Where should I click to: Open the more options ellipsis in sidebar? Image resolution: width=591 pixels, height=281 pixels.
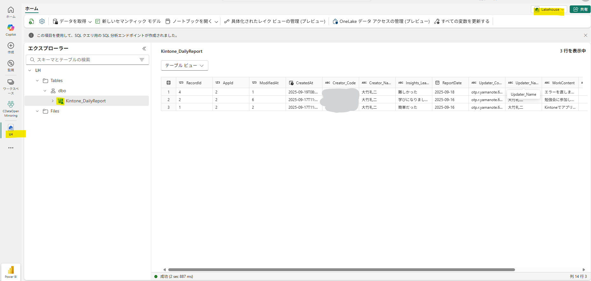11,148
